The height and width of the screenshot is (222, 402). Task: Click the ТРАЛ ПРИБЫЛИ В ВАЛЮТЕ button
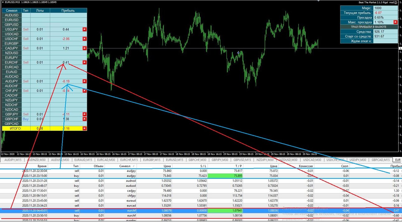point(369,27)
